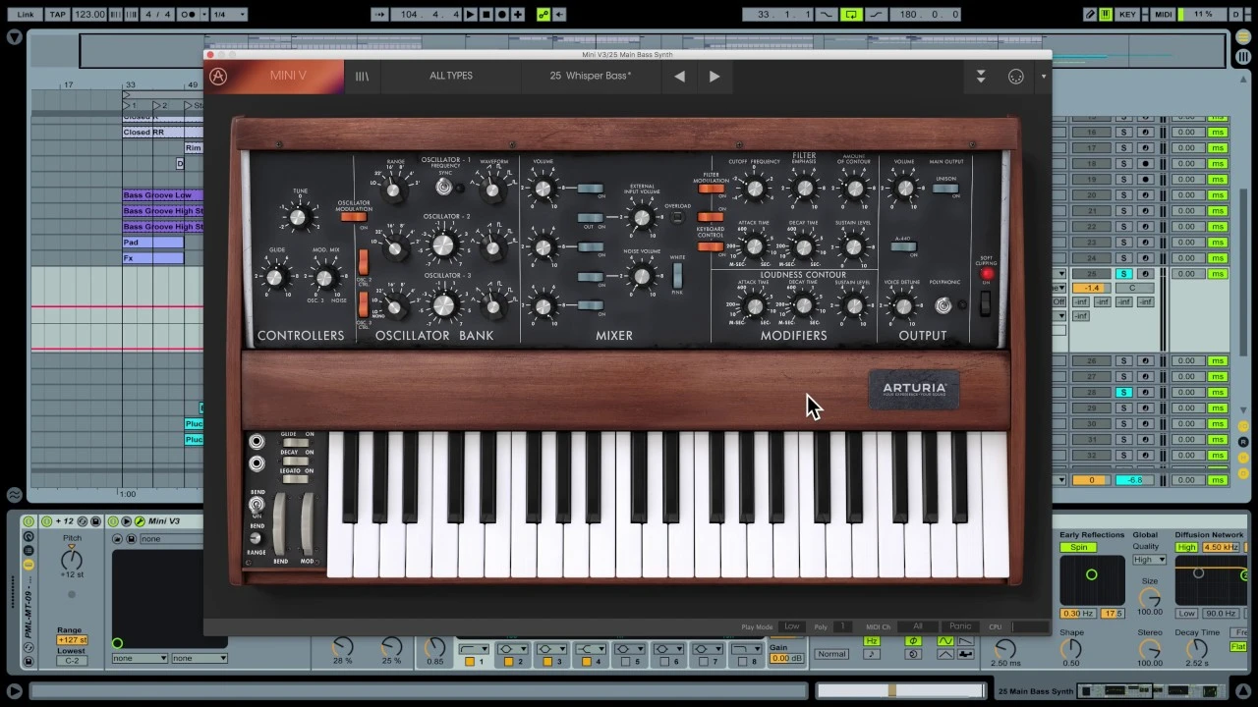The height and width of the screenshot is (707, 1258).
Task: Click the Spin button in Early Reflections
Action: point(1078,547)
